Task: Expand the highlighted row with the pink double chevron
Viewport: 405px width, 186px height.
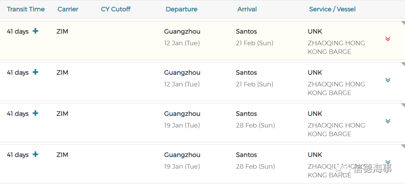Action: [x=388, y=39]
